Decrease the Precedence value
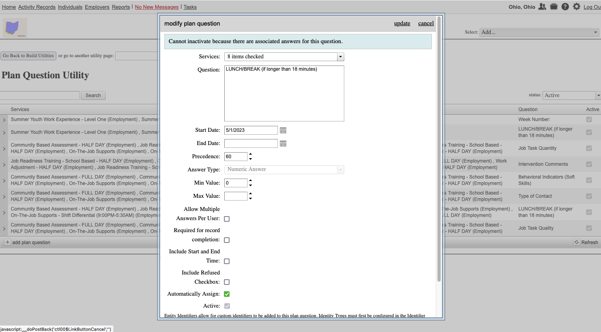601x332 pixels. click(x=250, y=159)
